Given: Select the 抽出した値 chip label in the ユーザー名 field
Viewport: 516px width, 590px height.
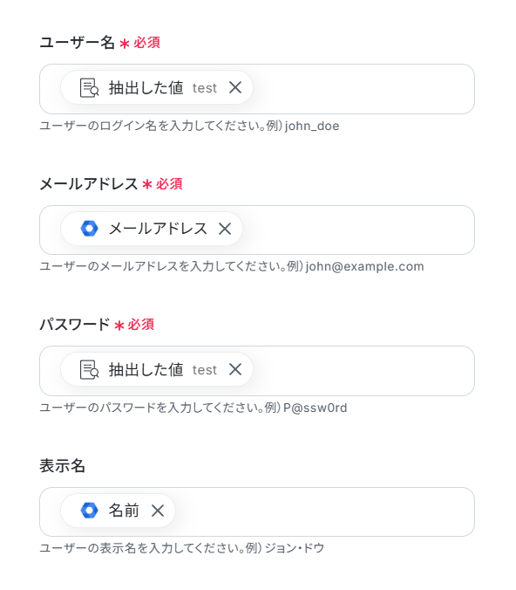Looking at the screenshot, I should click(146, 87).
